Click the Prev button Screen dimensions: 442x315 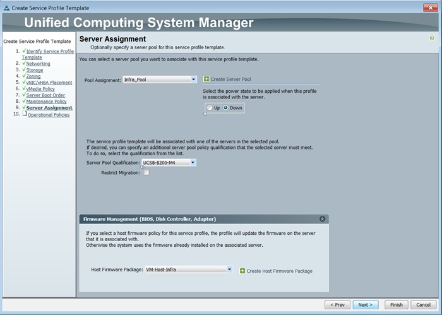pyautogui.click(x=337, y=305)
